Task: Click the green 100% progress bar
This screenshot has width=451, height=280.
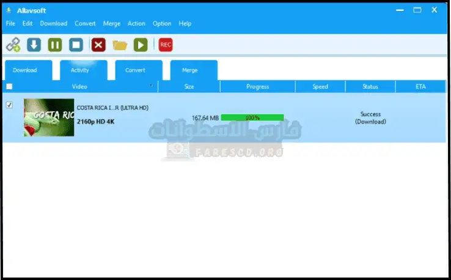Action: pyautogui.click(x=252, y=117)
